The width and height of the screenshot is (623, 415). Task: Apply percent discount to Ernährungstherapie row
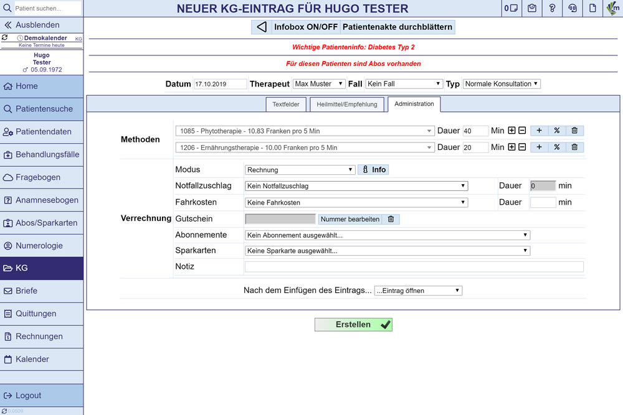pyautogui.click(x=556, y=147)
